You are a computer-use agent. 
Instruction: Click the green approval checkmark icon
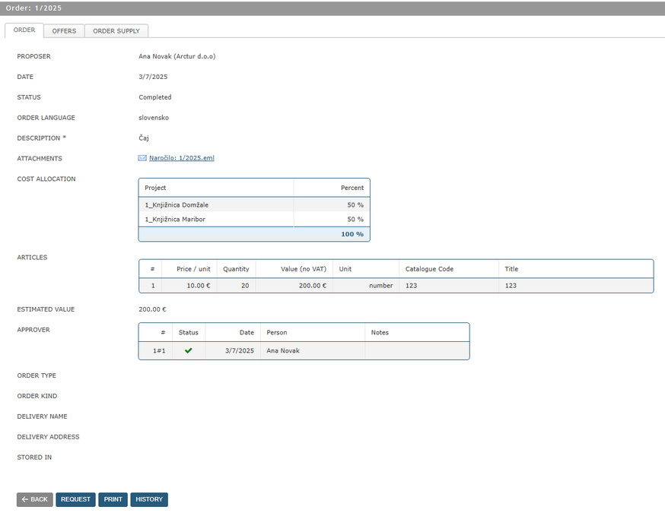pyautogui.click(x=188, y=350)
